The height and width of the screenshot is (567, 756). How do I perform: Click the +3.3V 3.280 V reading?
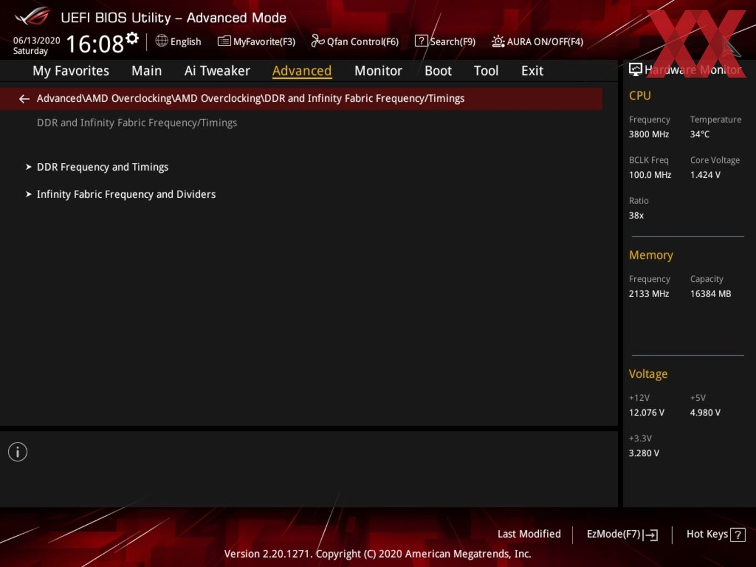[644, 453]
